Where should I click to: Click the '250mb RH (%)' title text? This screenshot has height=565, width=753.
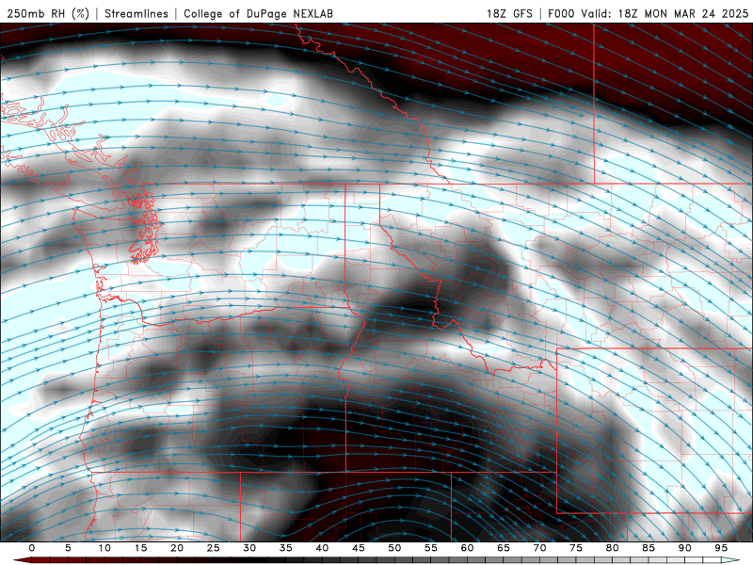(48, 13)
